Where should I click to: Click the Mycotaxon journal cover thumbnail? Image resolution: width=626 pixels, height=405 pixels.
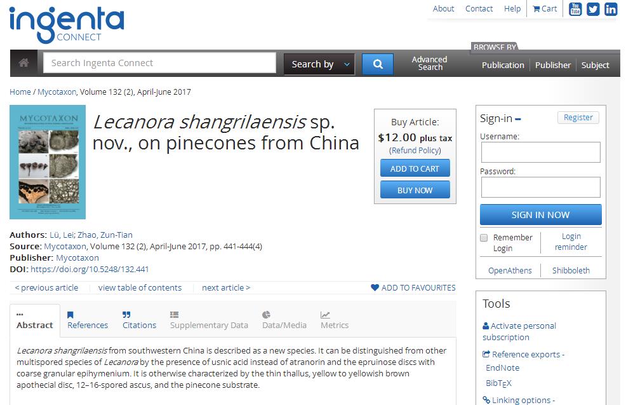pyautogui.click(x=48, y=162)
